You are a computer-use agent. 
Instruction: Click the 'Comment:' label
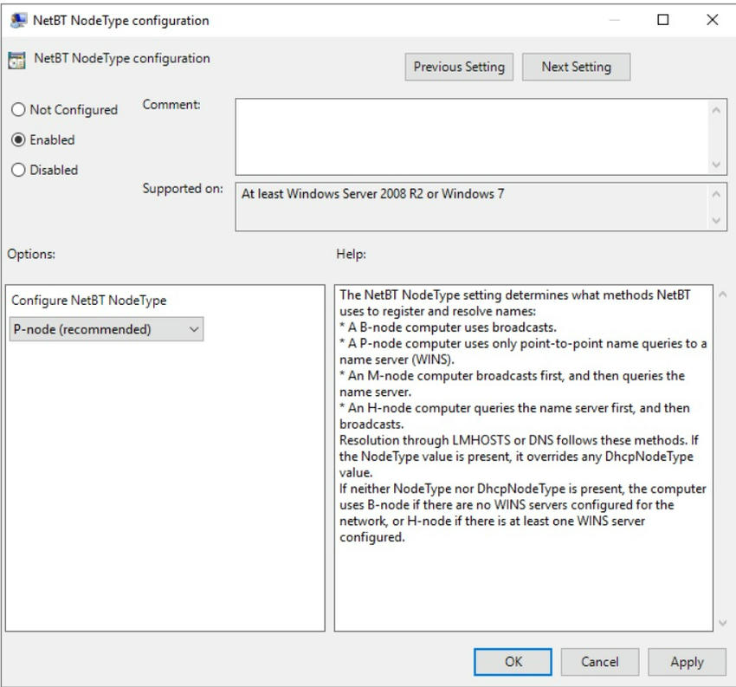click(x=171, y=104)
